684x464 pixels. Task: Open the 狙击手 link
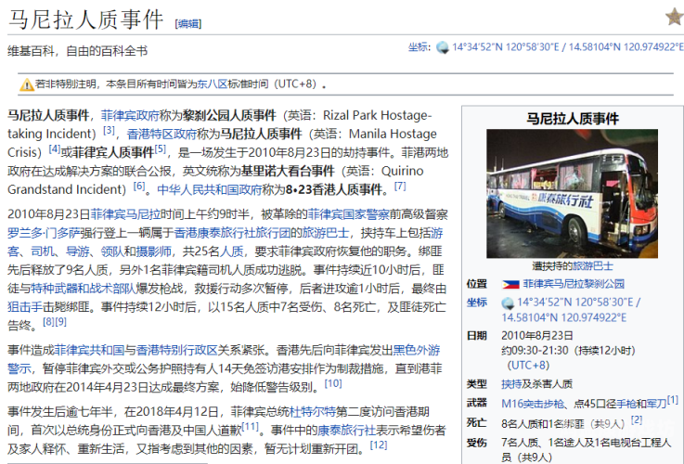pyautogui.click(x=25, y=307)
